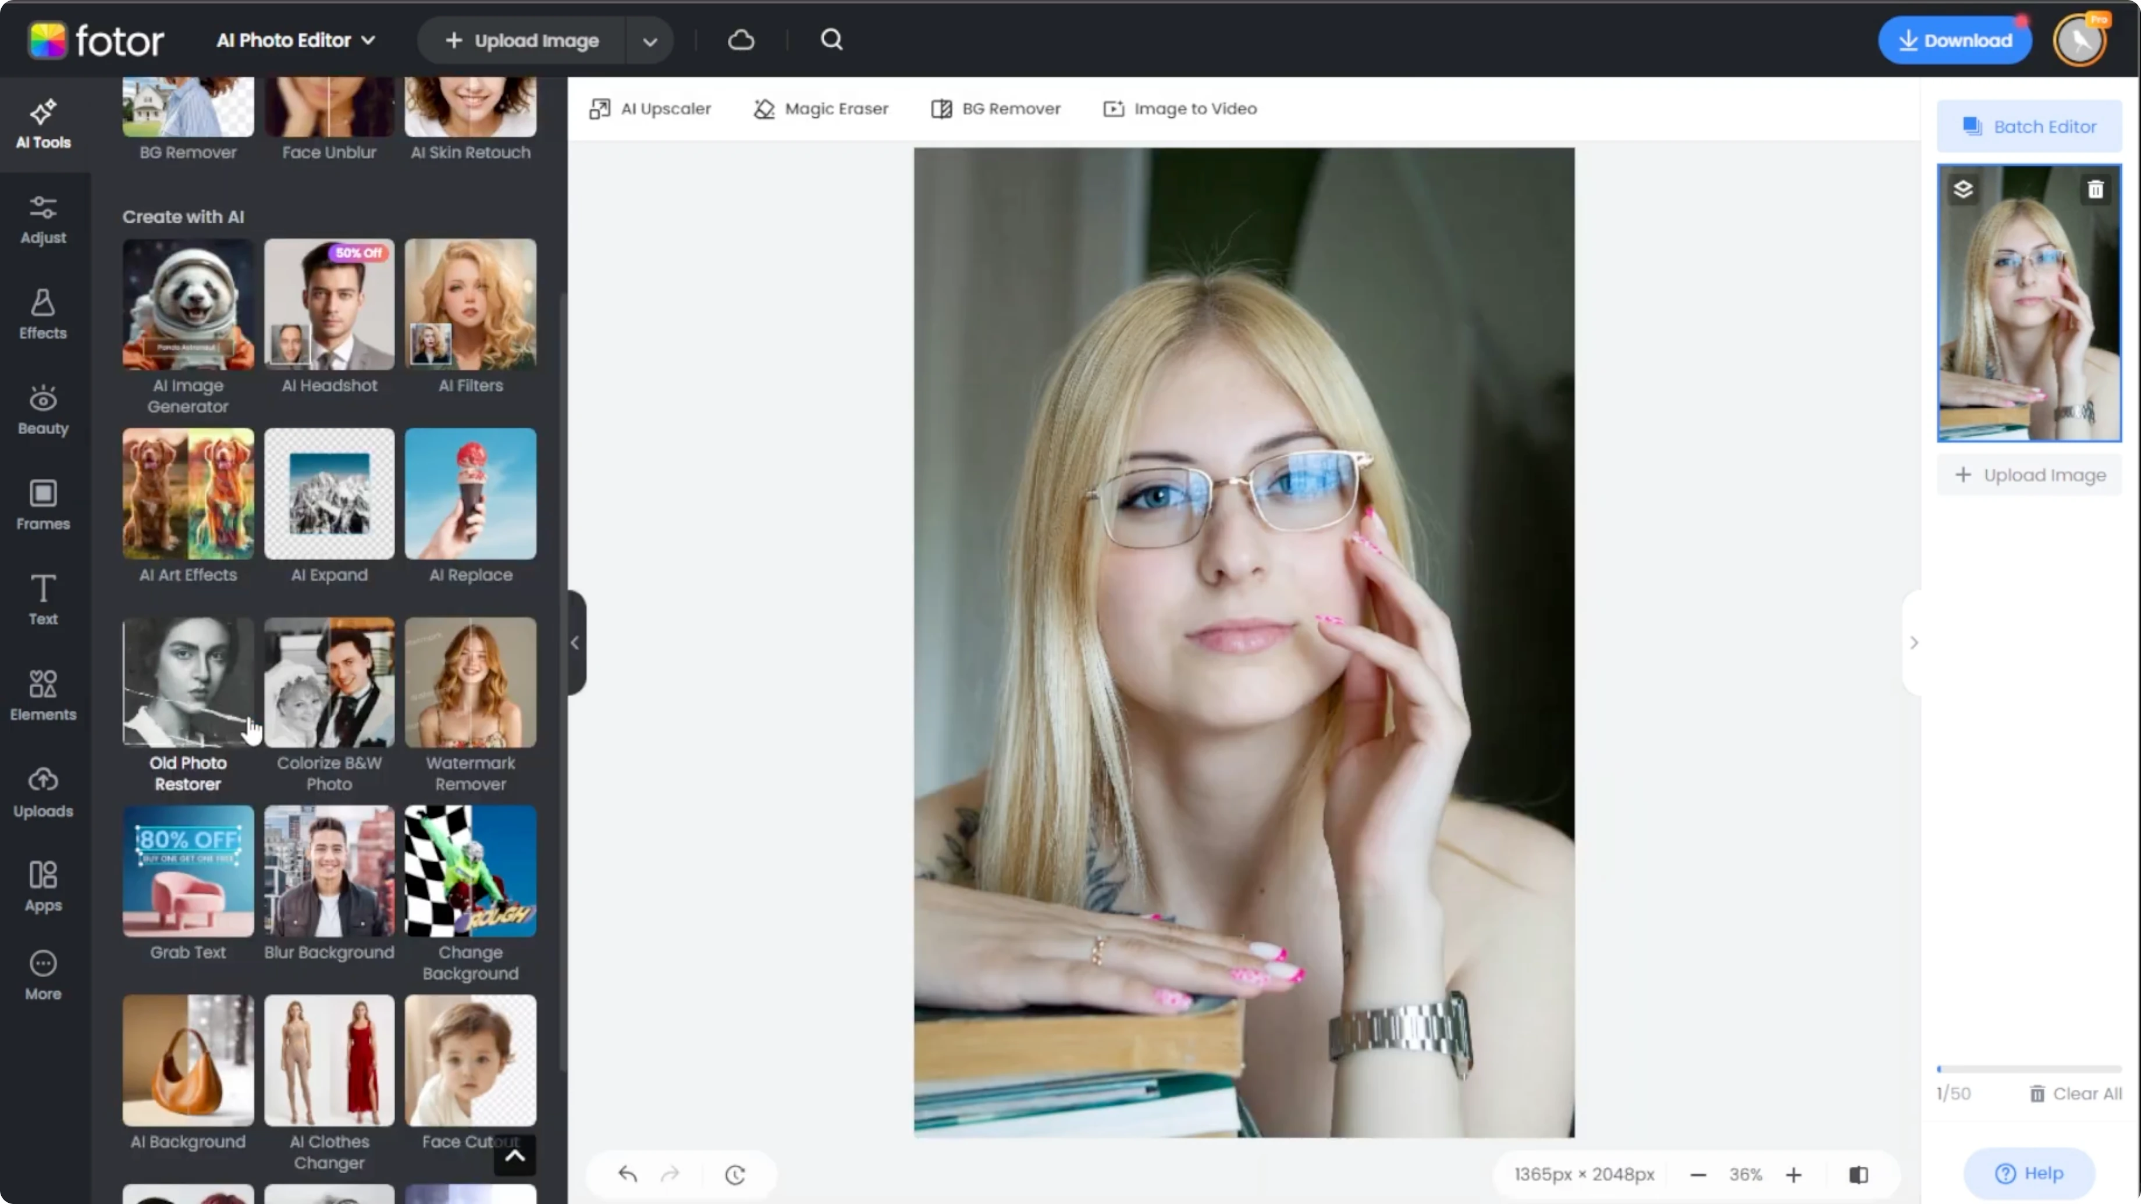The height and width of the screenshot is (1204, 2141).
Task: Open the More sidebar option
Action: [x=43, y=977]
